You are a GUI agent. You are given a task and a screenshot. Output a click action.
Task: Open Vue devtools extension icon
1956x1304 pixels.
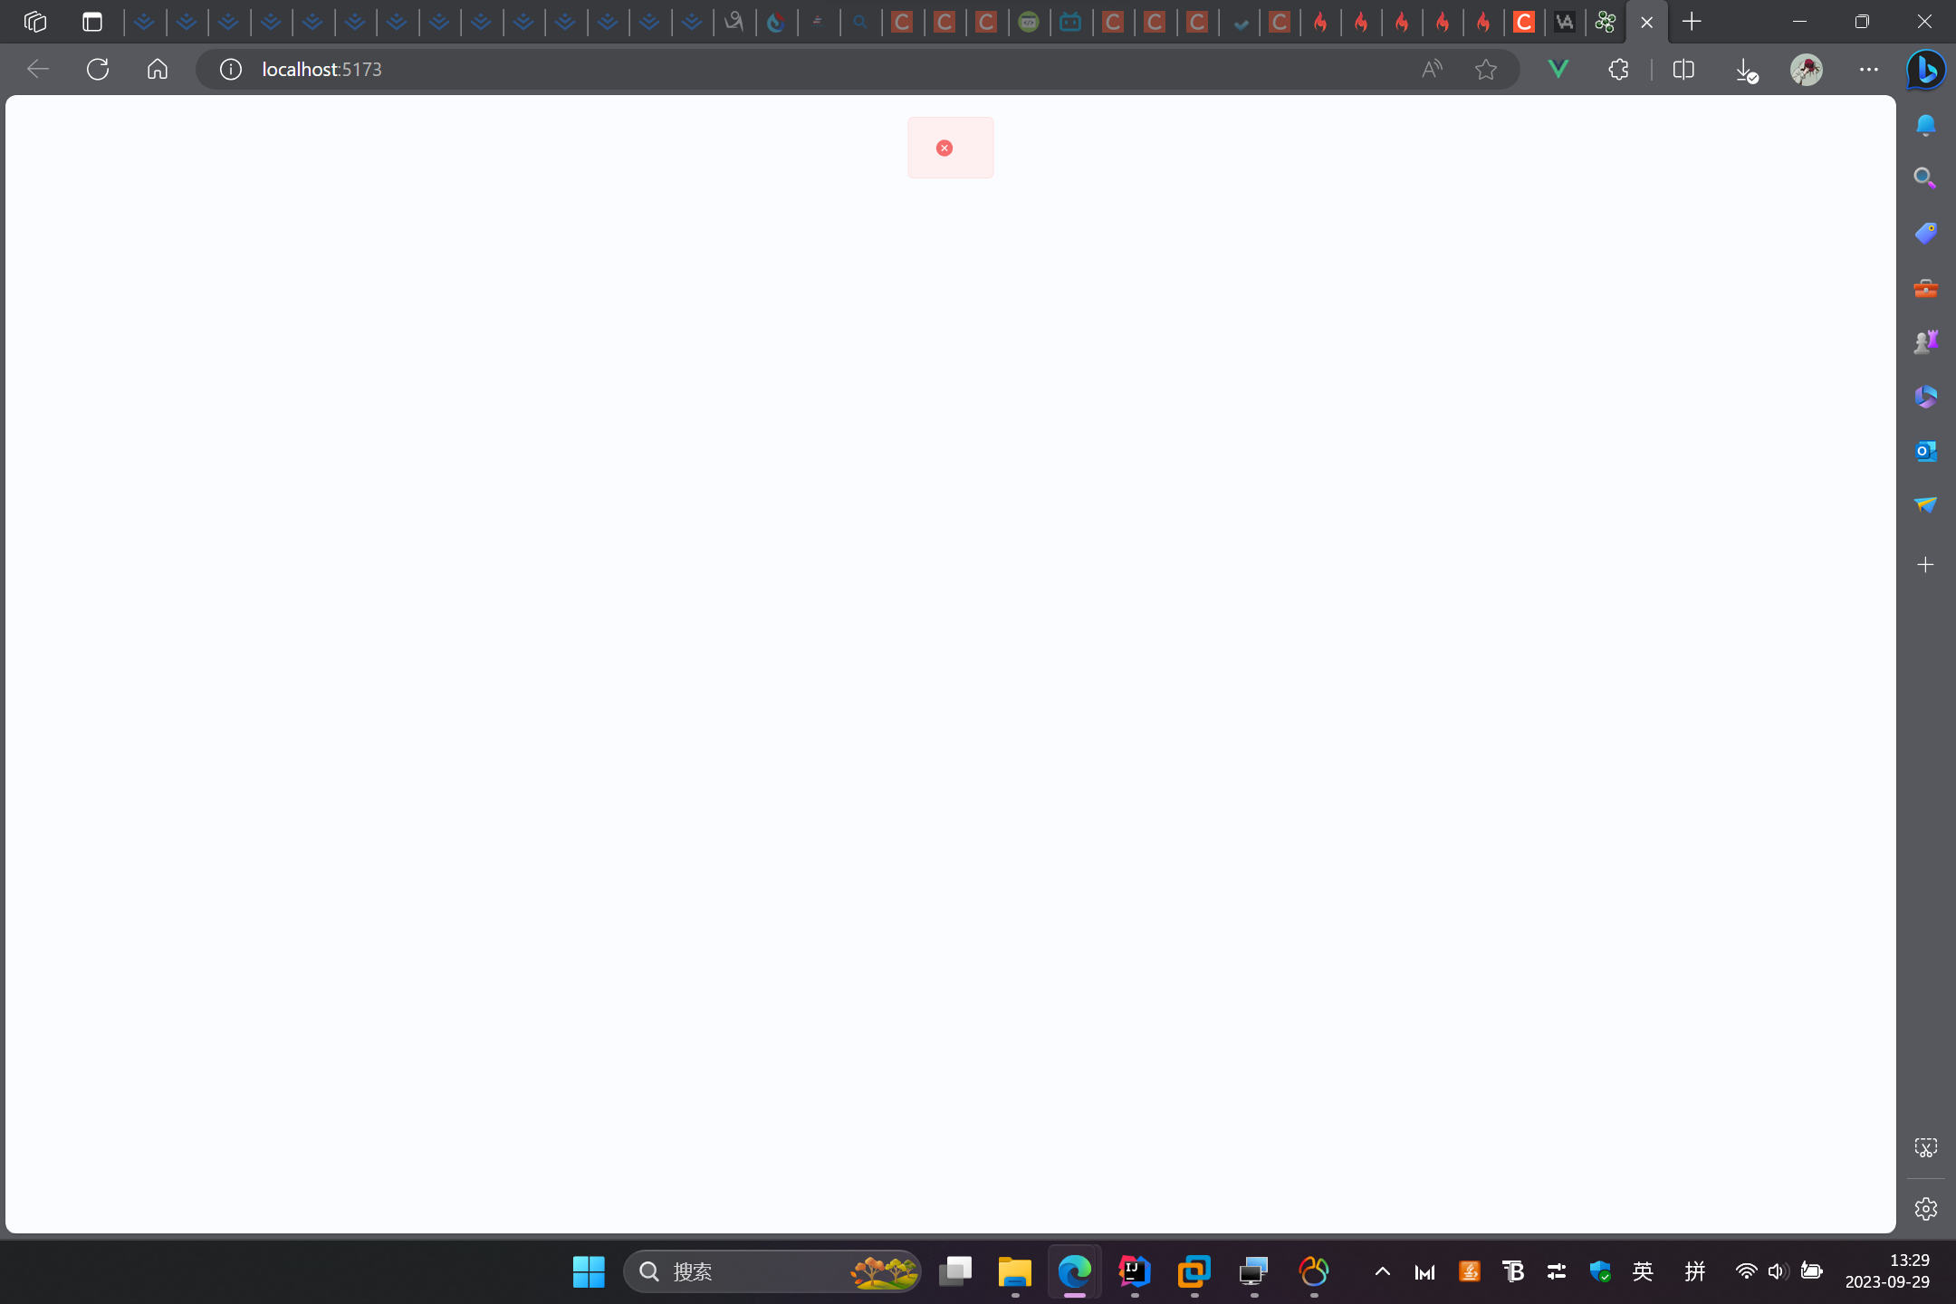click(x=1558, y=69)
